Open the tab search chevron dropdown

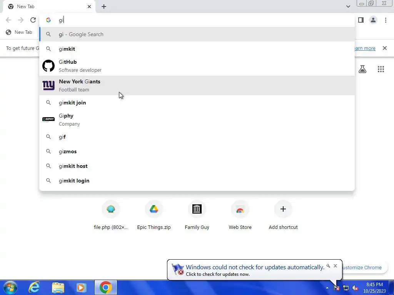tap(348, 7)
